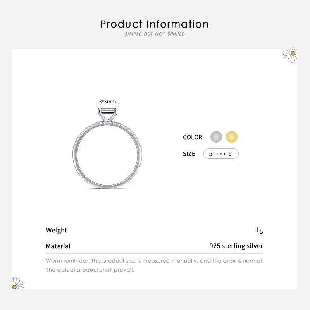
Task: Select the Material row label
Action: tap(58, 246)
